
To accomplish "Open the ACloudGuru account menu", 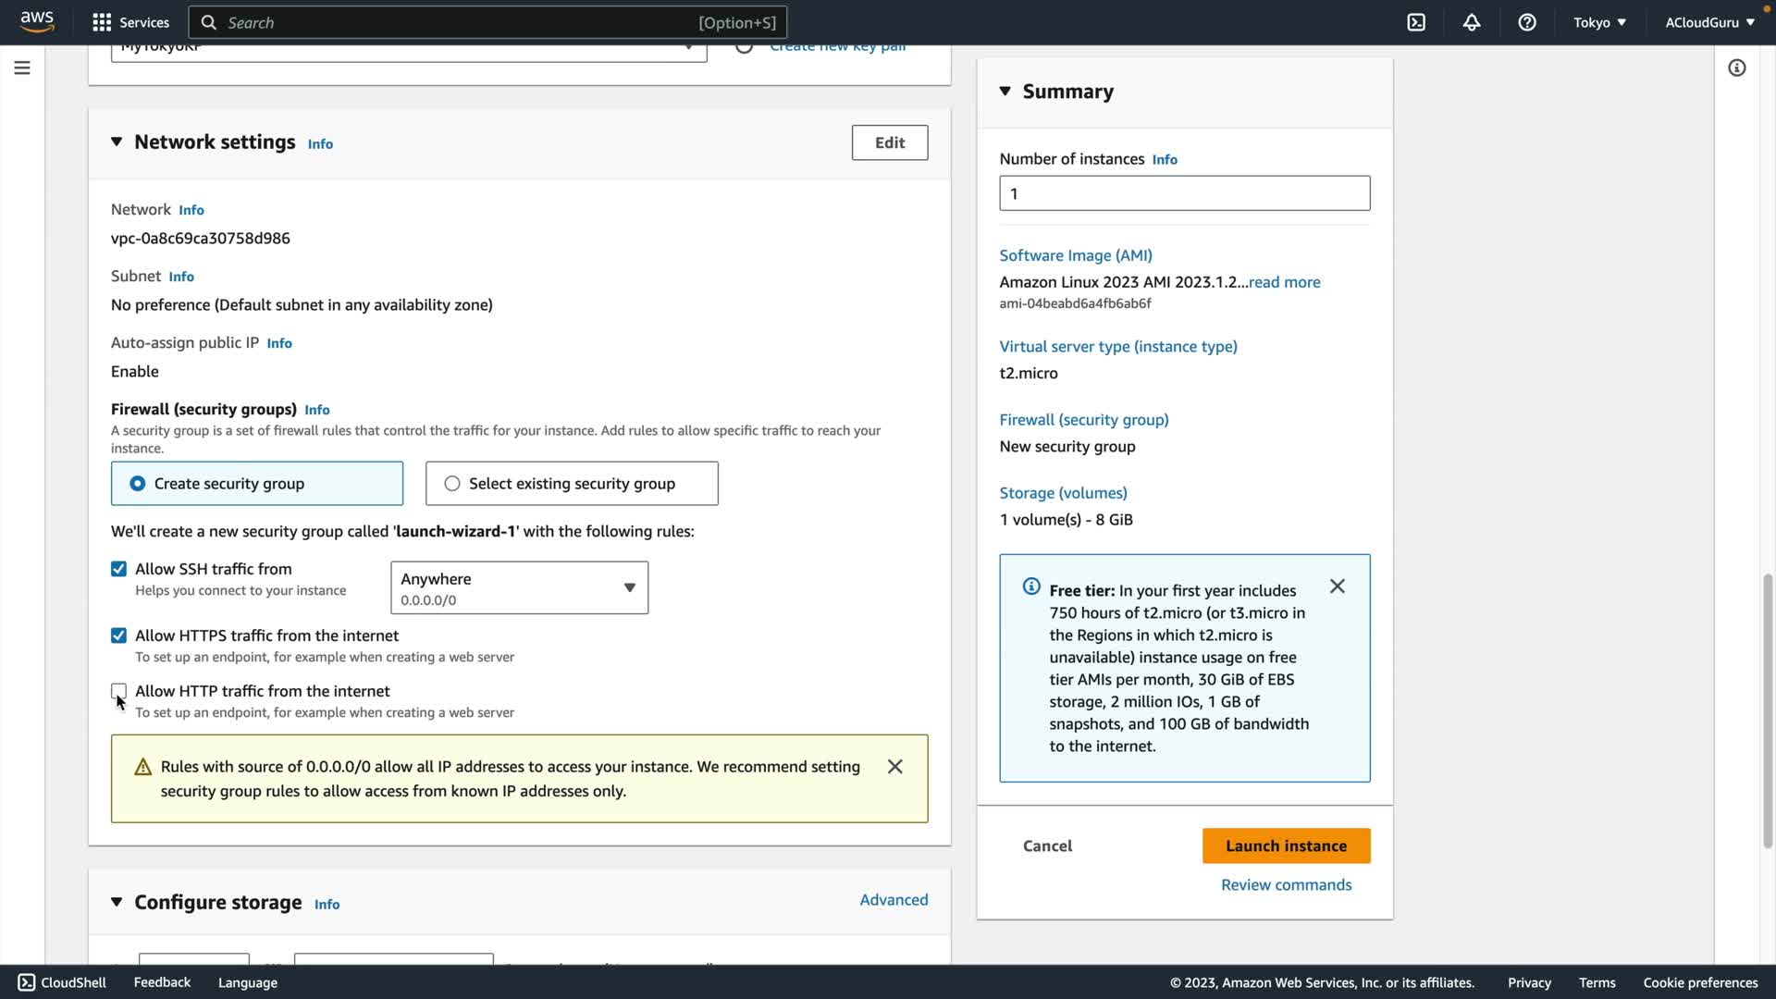I will (1709, 22).
